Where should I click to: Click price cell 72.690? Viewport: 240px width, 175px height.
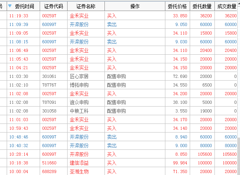click(x=180, y=76)
